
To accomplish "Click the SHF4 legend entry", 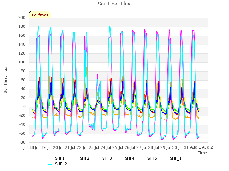I will [x=126, y=158].
